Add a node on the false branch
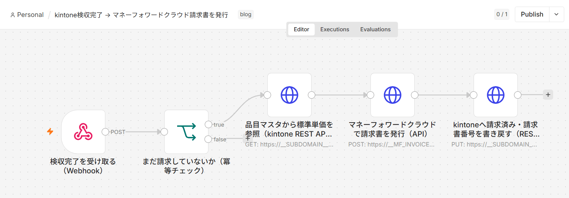This screenshot has width=569, height=198. (x=247, y=139)
